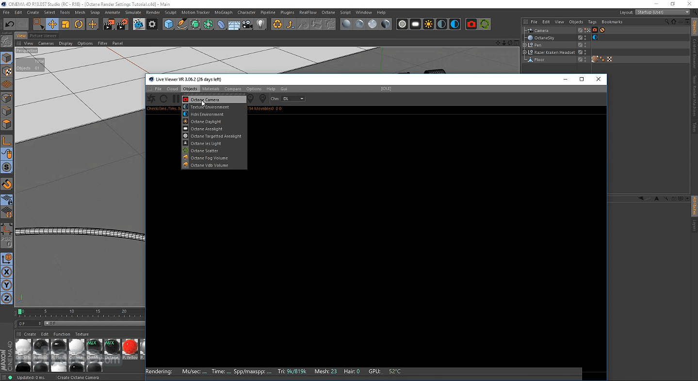Open the Attributes side tab

point(695,206)
